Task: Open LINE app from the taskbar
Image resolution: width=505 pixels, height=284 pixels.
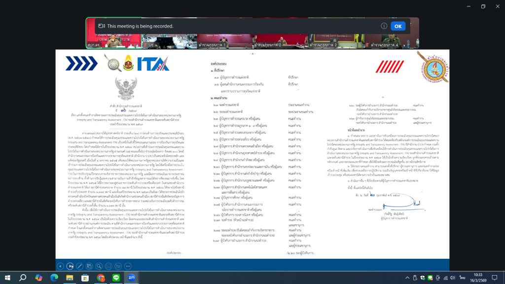Action: pyautogui.click(x=116, y=278)
